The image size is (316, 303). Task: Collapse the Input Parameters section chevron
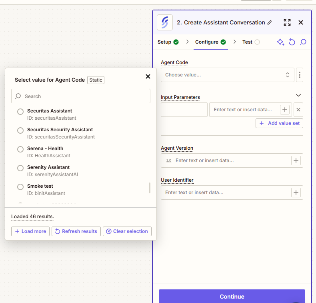pyautogui.click(x=298, y=95)
